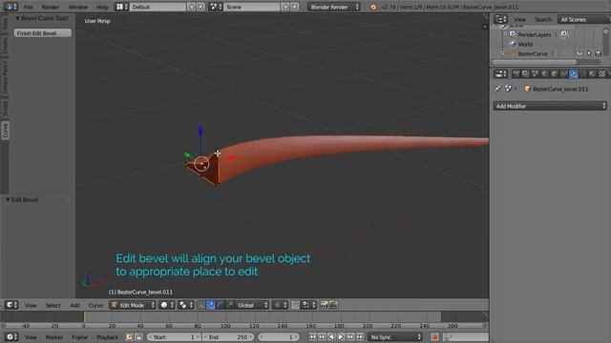Screen dimensions: 611x343
Task: Open the Render properties tab icon
Action: tap(516, 73)
